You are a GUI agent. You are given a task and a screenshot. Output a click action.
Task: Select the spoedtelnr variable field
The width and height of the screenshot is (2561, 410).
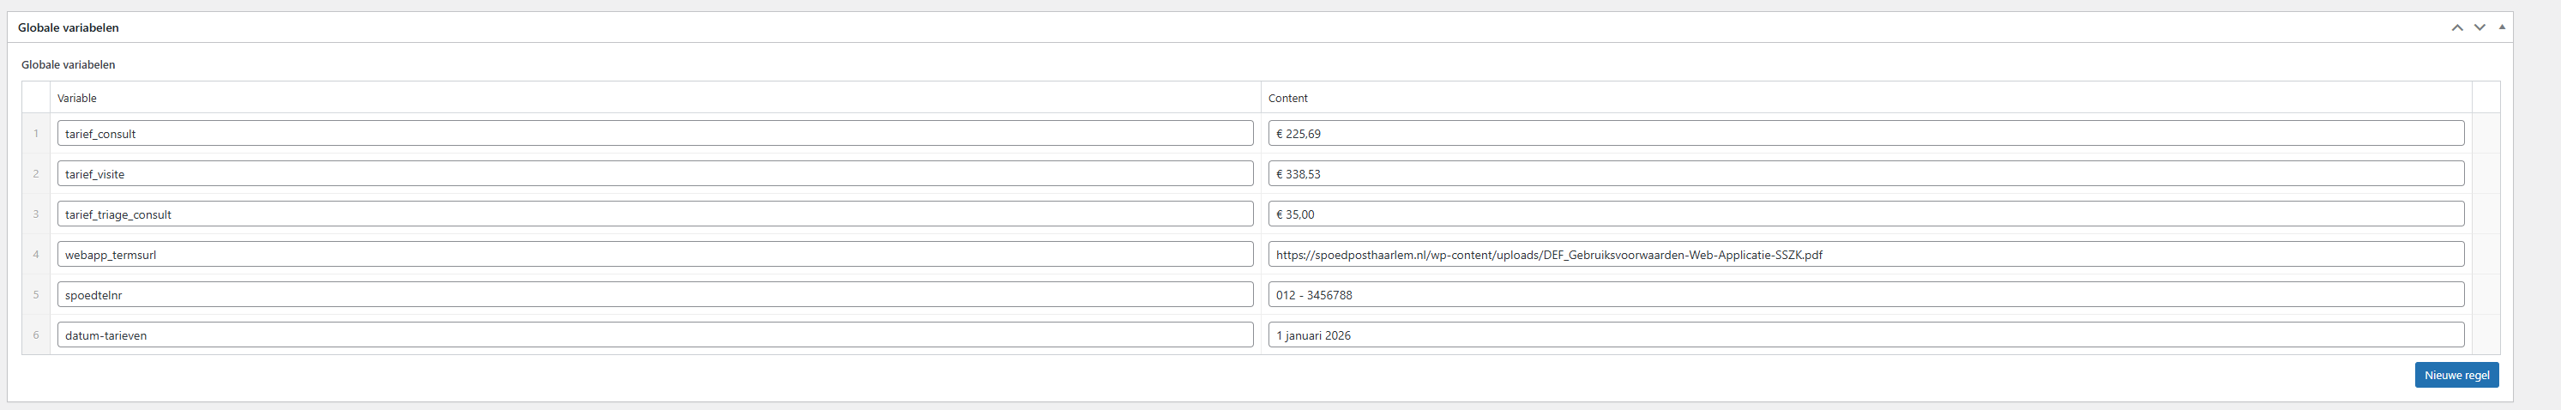point(654,294)
